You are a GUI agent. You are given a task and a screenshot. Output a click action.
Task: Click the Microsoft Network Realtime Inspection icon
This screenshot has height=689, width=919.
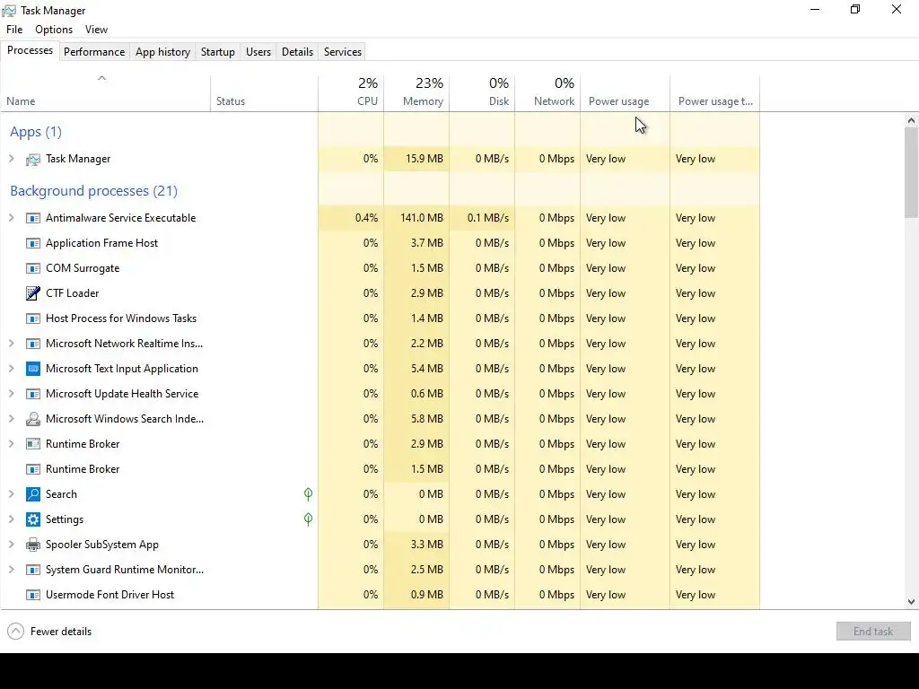click(x=33, y=344)
